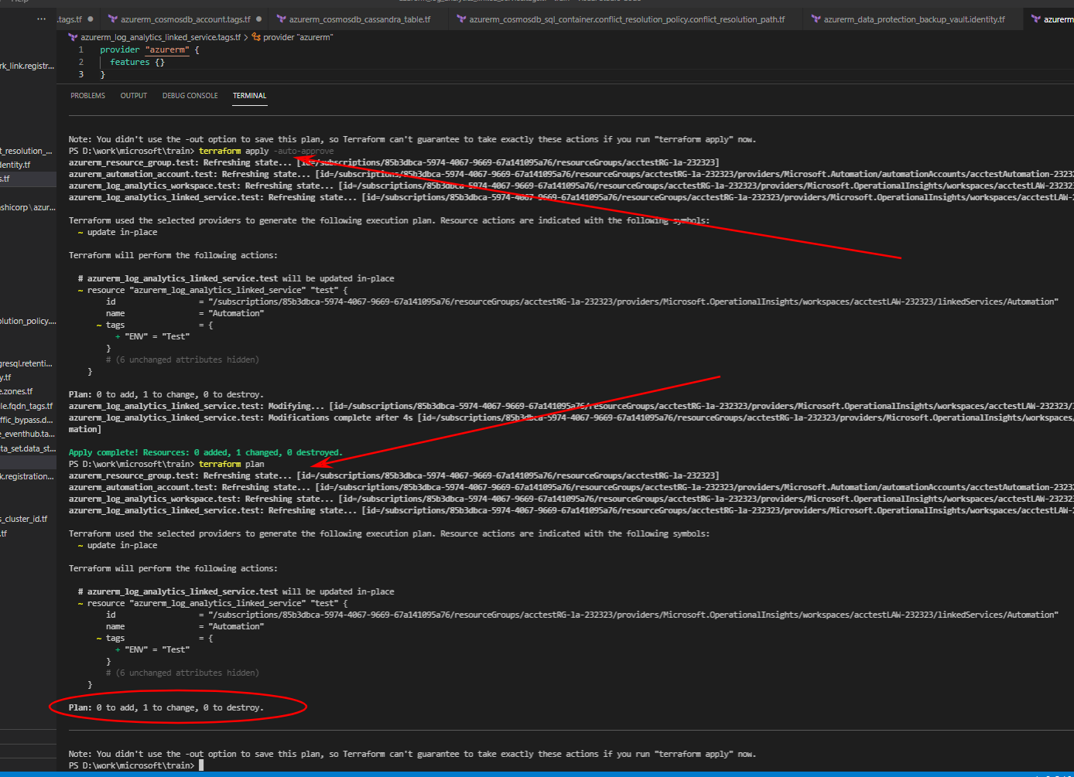Open the Help menu
This screenshot has width=1074, height=777.
[19, 2]
